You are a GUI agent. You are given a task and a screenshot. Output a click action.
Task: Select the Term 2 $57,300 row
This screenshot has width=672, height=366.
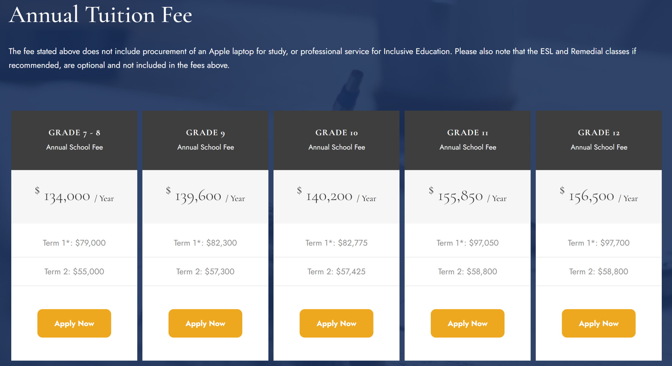point(205,271)
